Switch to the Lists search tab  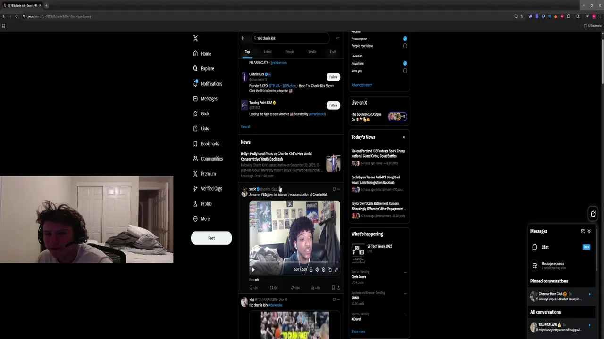point(333,52)
